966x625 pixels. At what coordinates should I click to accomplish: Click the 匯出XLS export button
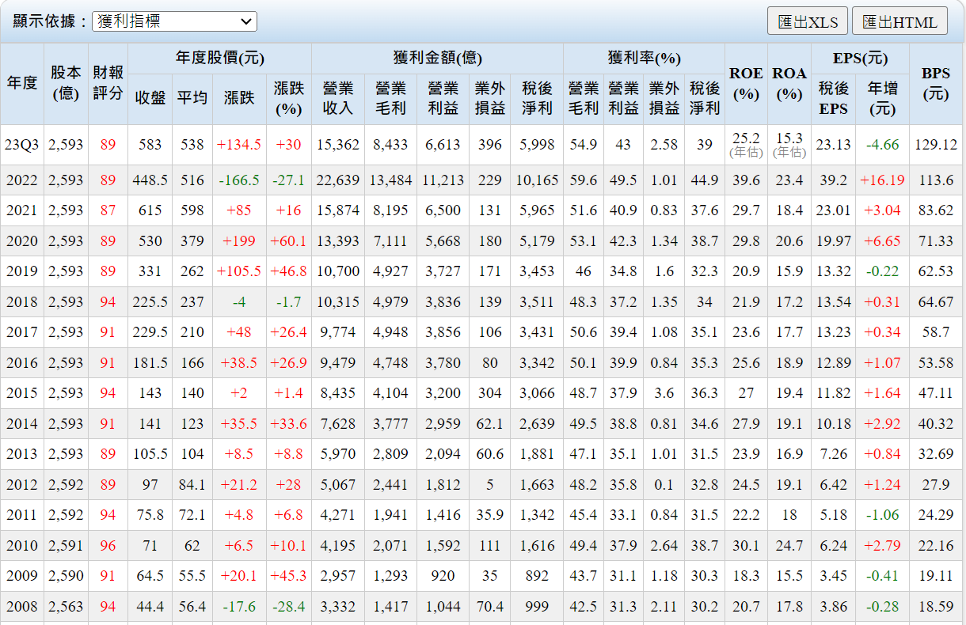point(808,21)
